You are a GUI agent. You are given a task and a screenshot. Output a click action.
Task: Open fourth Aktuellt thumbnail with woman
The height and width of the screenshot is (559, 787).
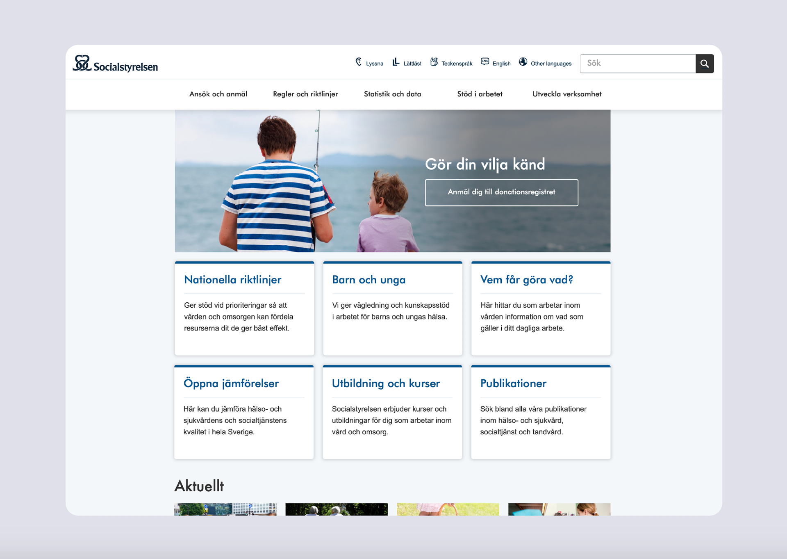560,509
